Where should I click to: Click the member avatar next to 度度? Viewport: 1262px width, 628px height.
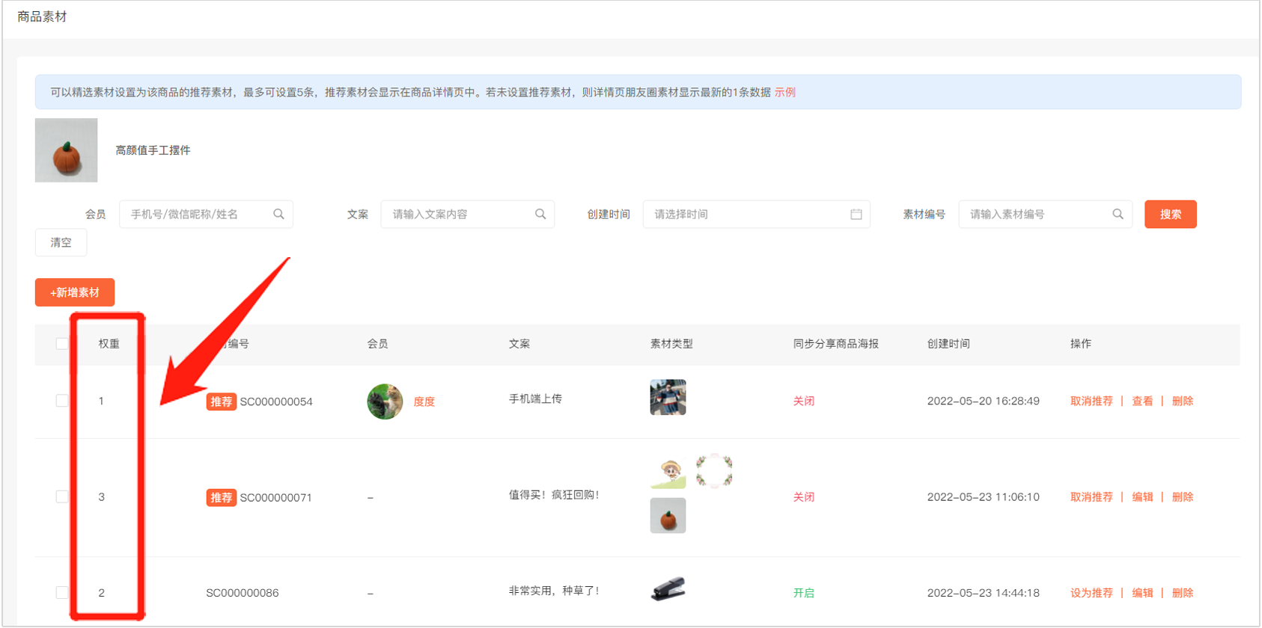[385, 401]
